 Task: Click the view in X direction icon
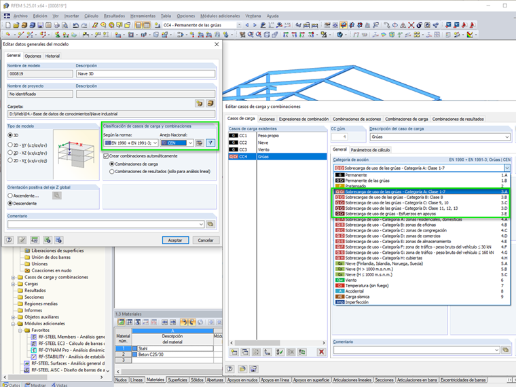[286, 34]
